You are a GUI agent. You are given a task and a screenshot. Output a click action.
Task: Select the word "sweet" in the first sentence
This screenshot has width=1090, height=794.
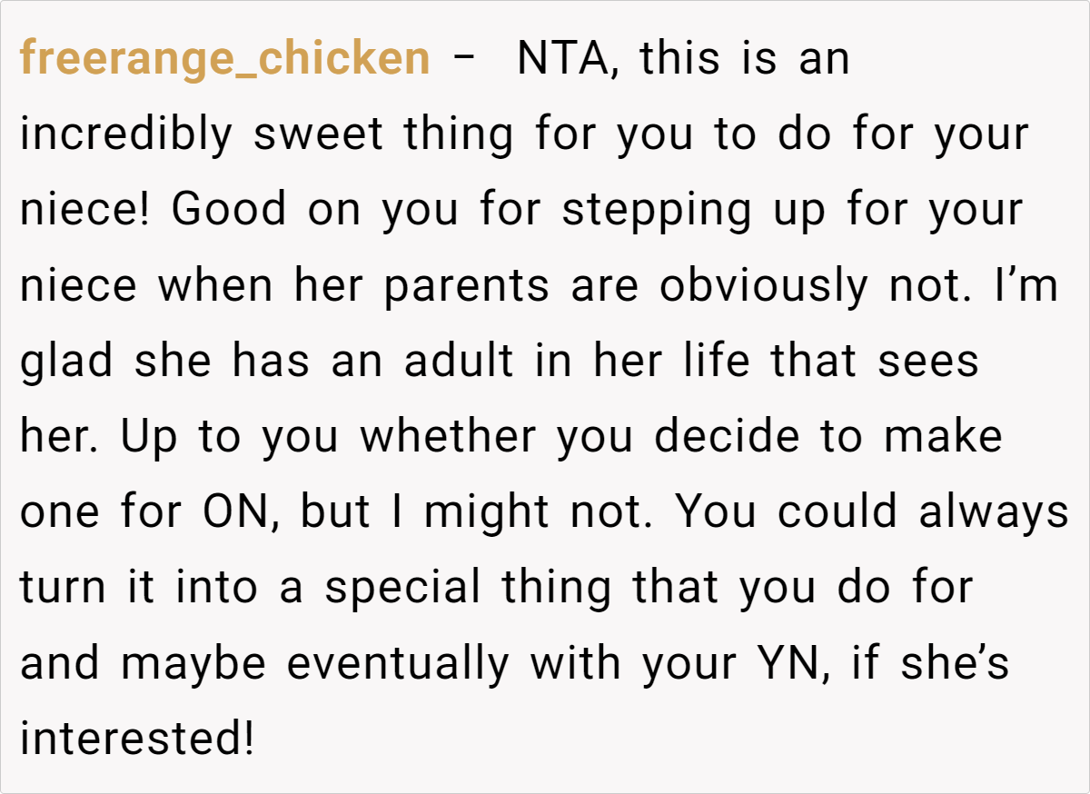(x=319, y=134)
